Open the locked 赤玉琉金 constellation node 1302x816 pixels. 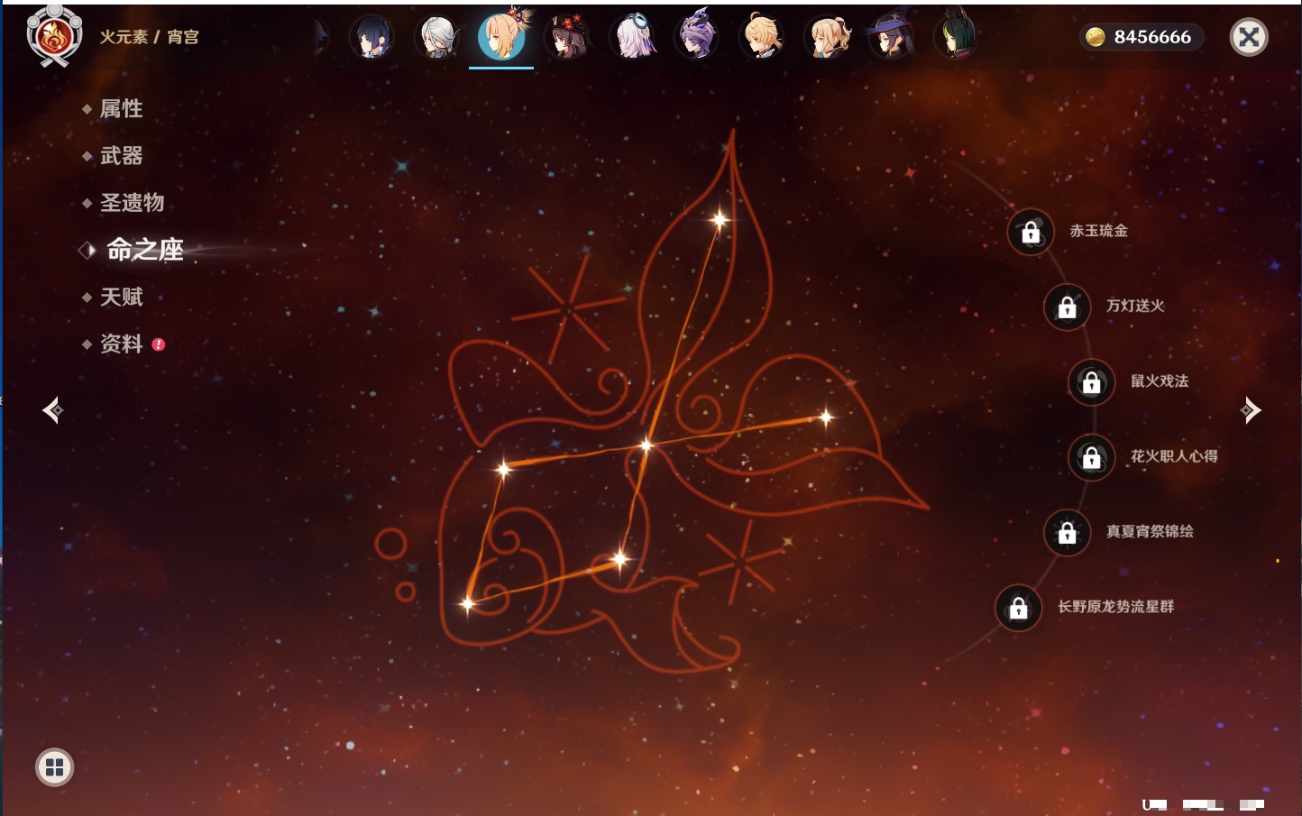[1031, 233]
